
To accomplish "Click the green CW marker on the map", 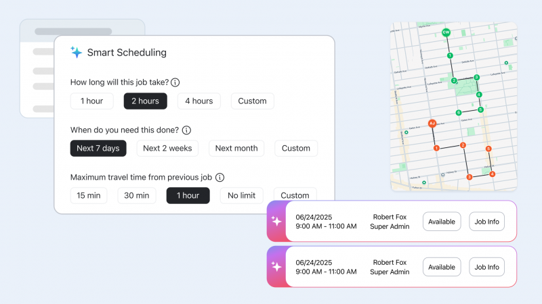I will [x=446, y=32].
